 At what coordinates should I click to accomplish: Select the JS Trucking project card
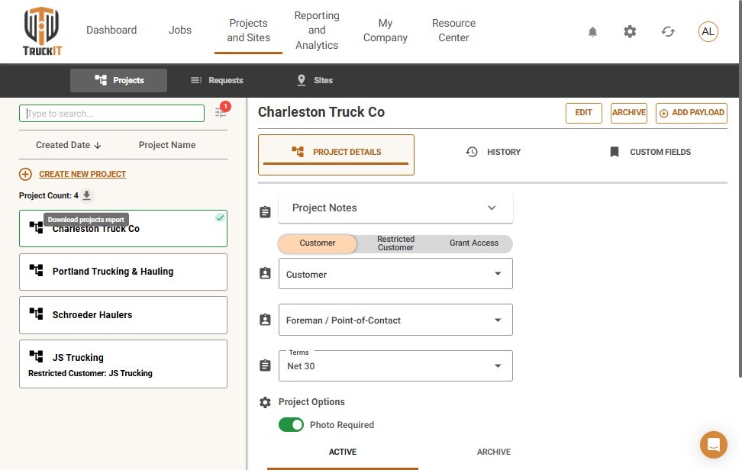point(123,364)
